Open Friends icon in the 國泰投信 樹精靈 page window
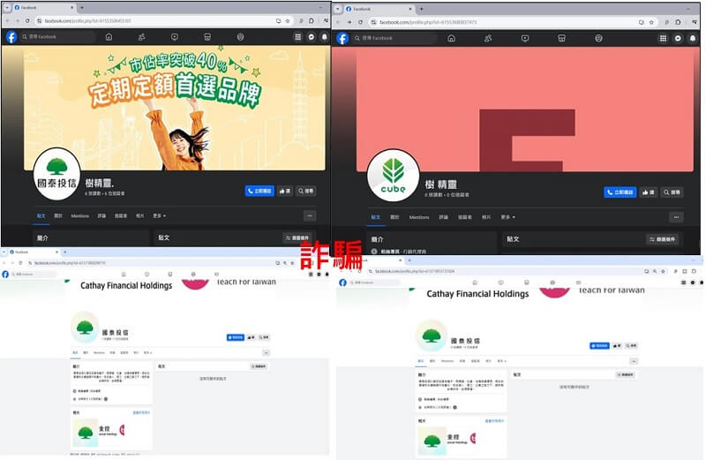Viewport: 706px width, 460px height. pyautogui.click(x=141, y=37)
